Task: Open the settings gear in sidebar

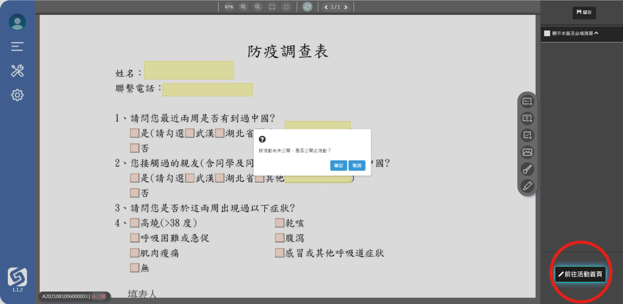Action: [17, 95]
